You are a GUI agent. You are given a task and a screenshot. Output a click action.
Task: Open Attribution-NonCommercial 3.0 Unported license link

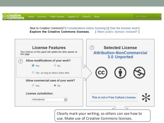coord(120,55)
